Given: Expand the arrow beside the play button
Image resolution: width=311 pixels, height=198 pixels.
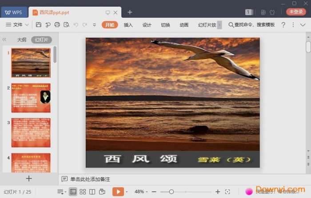Looking at the screenshot, I should click(x=127, y=192).
